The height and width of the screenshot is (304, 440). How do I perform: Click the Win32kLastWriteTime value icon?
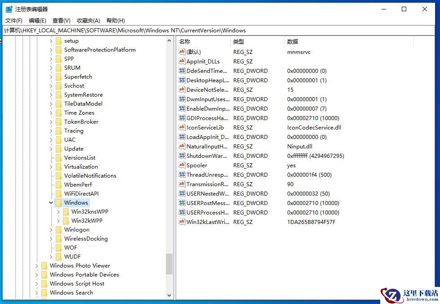(x=182, y=222)
